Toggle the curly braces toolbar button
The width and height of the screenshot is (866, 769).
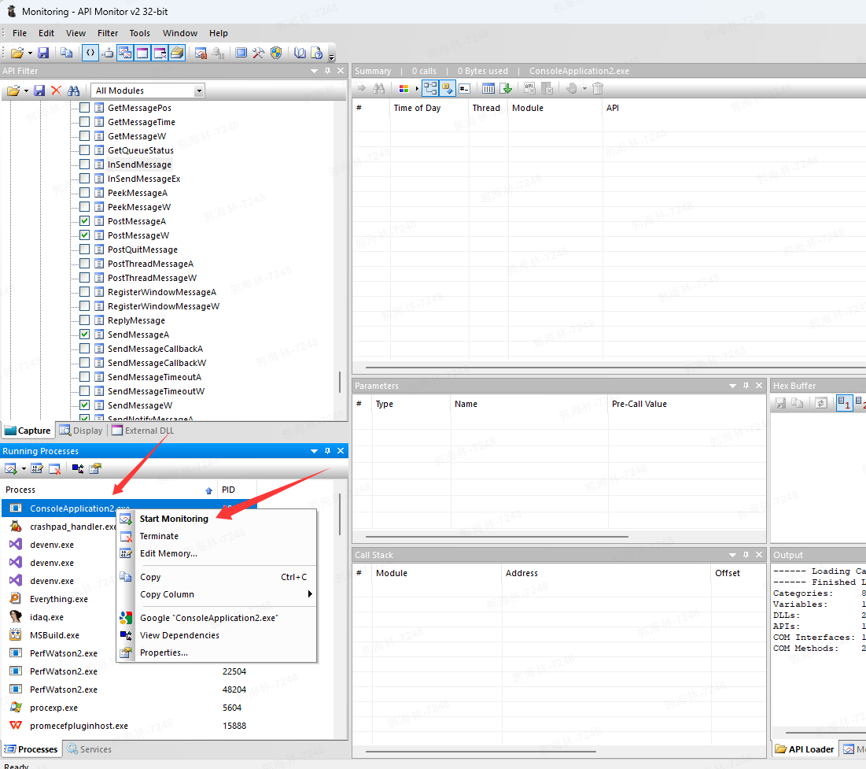(90, 53)
